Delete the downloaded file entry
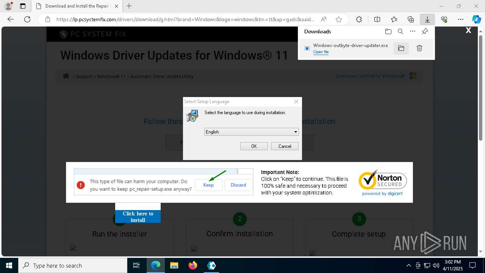 pos(419,48)
